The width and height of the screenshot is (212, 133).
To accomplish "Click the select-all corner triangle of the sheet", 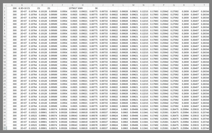I will (x=5, y=5).
